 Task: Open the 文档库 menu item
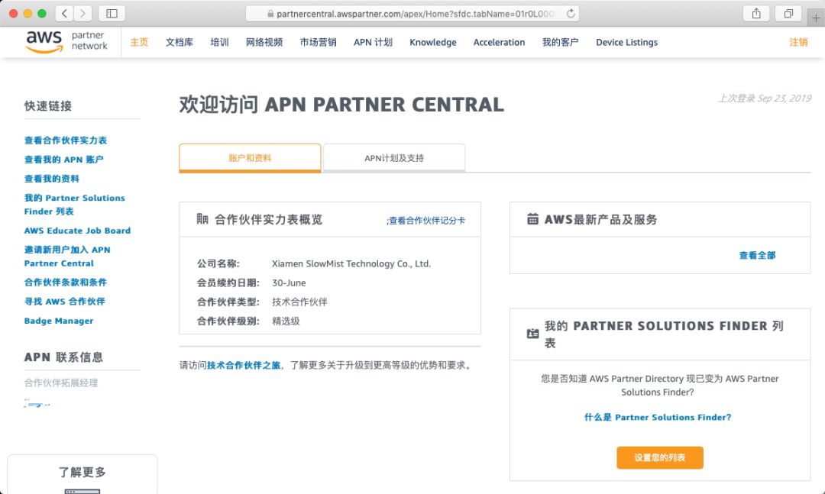179,42
